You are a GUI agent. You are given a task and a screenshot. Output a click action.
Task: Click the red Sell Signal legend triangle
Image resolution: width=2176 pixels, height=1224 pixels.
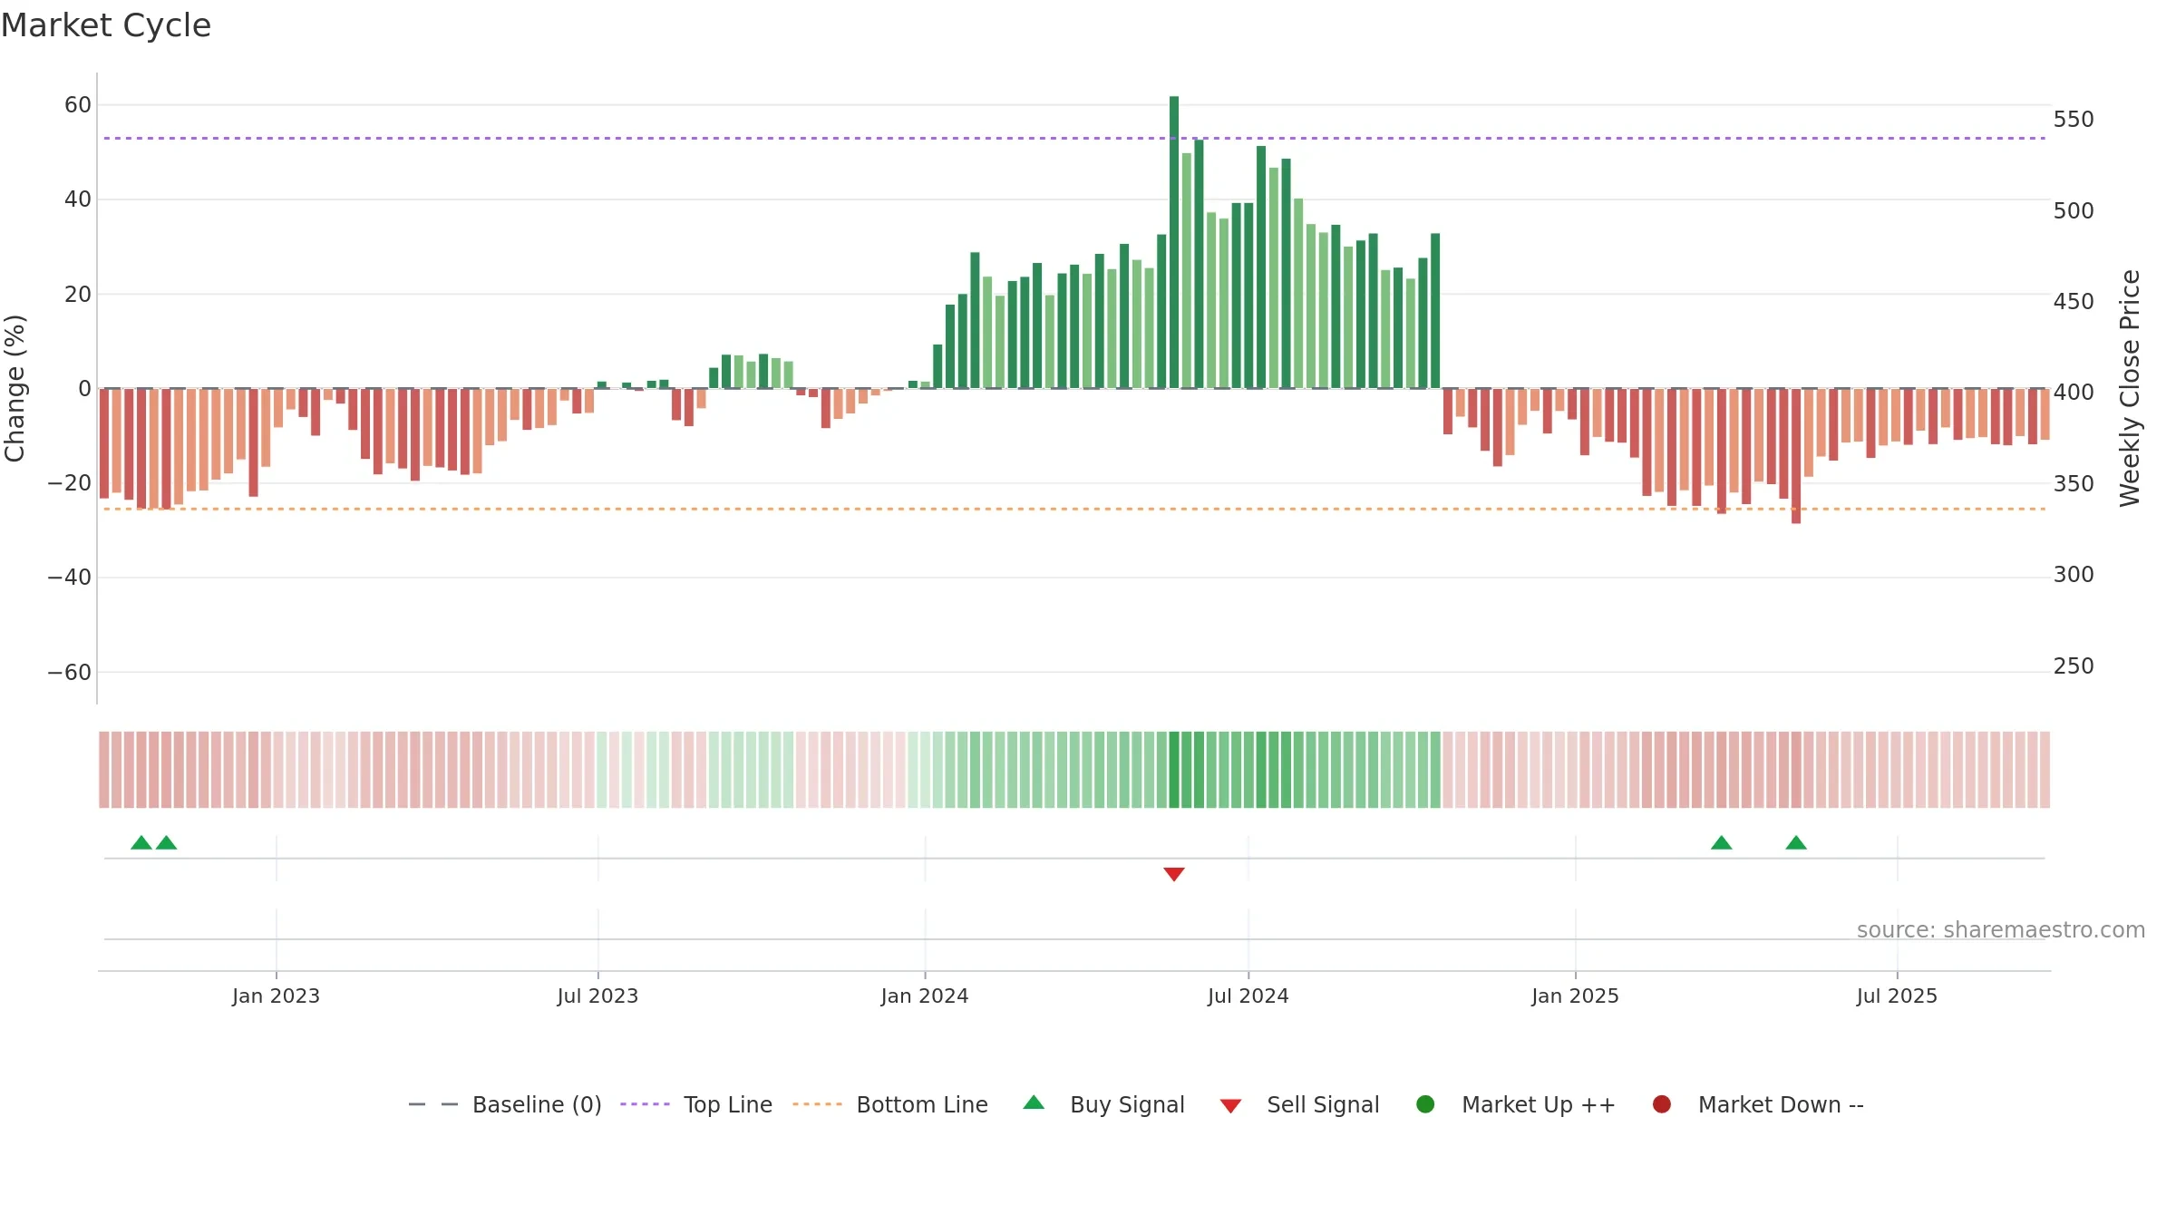tap(1230, 1106)
